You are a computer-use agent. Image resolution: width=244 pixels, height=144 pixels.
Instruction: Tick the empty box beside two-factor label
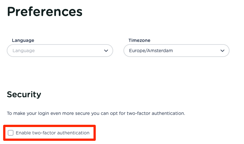pyautogui.click(x=11, y=133)
